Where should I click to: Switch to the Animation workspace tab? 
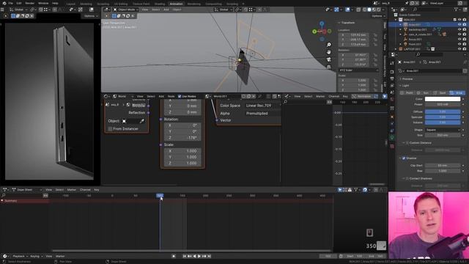(176, 4)
